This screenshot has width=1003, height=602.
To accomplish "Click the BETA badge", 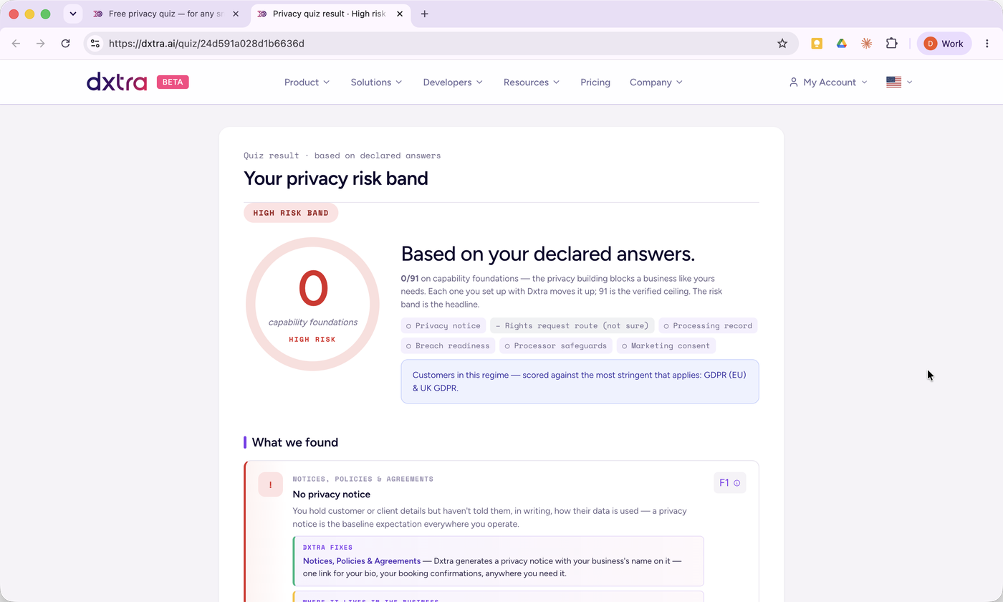I will tap(173, 82).
